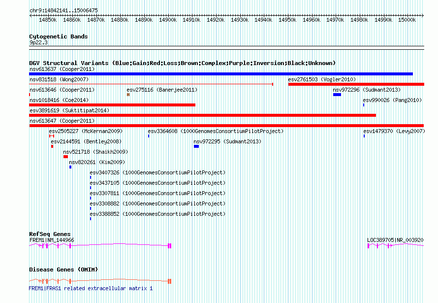Click the DGV Structural Variants track heading
The image size is (438, 303).
click(183, 63)
